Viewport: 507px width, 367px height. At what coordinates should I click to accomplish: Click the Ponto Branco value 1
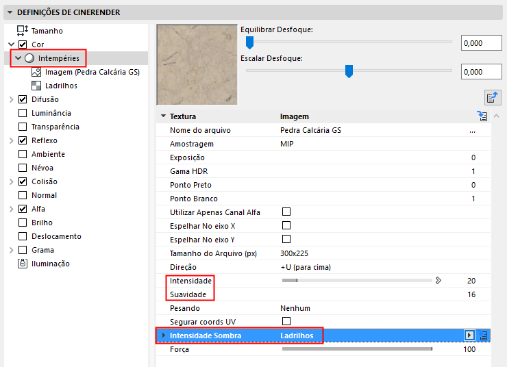tap(473, 199)
